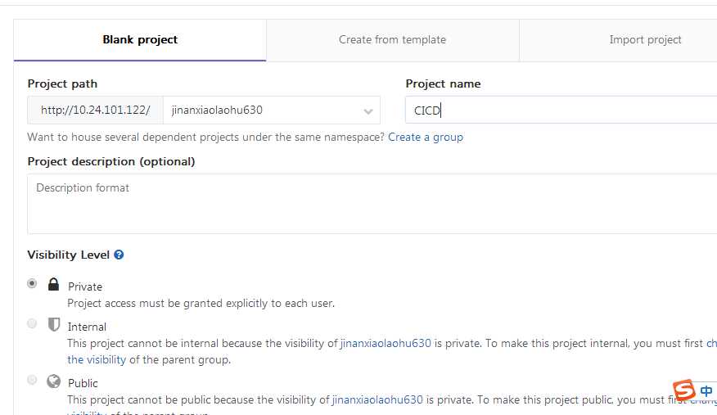The image size is (717, 415).
Task: Click the namespace dropdown chevron arrow
Action: tap(368, 111)
